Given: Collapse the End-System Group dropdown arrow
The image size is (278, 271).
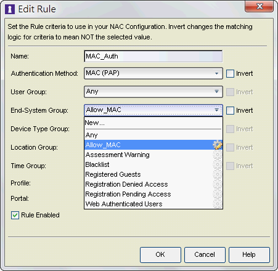Looking at the screenshot, I should pyautogui.click(x=216, y=110).
